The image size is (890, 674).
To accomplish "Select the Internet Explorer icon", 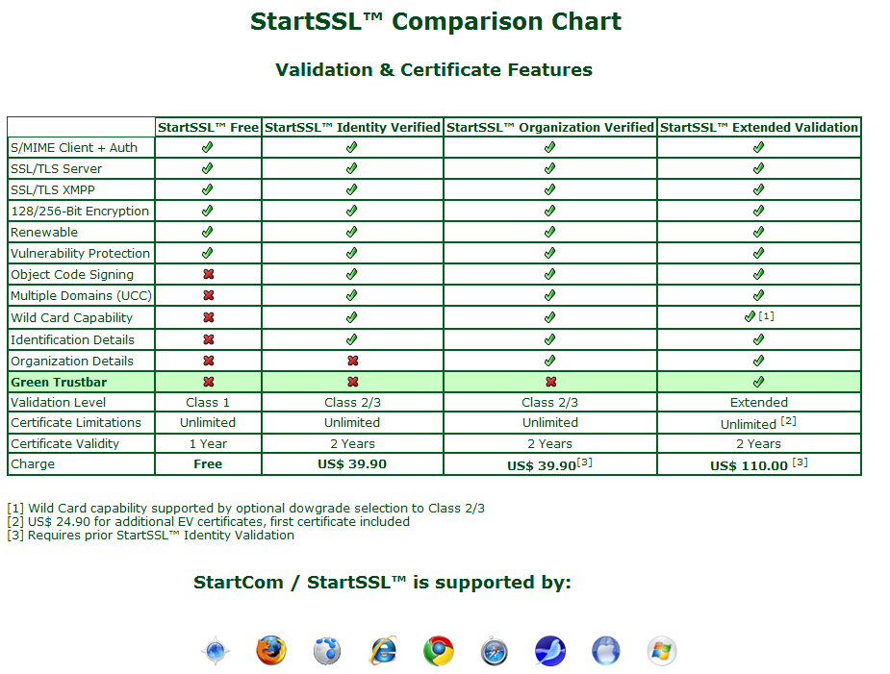I will 381,650.
